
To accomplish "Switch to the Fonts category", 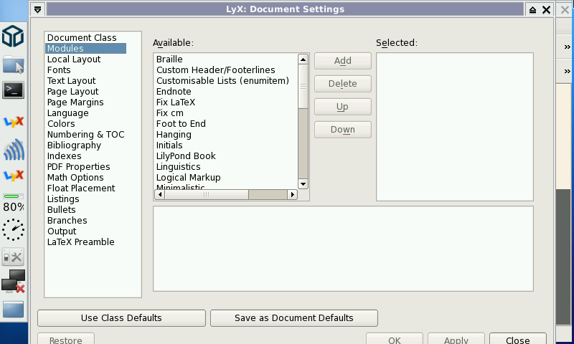I will 59,70.
